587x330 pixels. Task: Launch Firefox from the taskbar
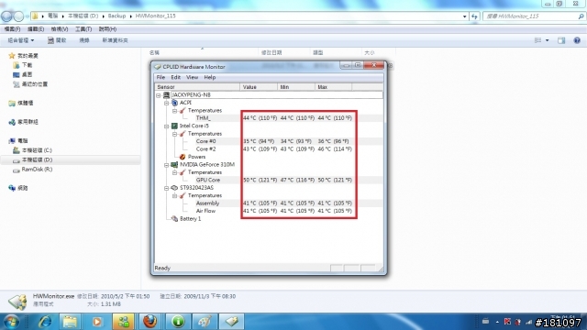(150, 322)
